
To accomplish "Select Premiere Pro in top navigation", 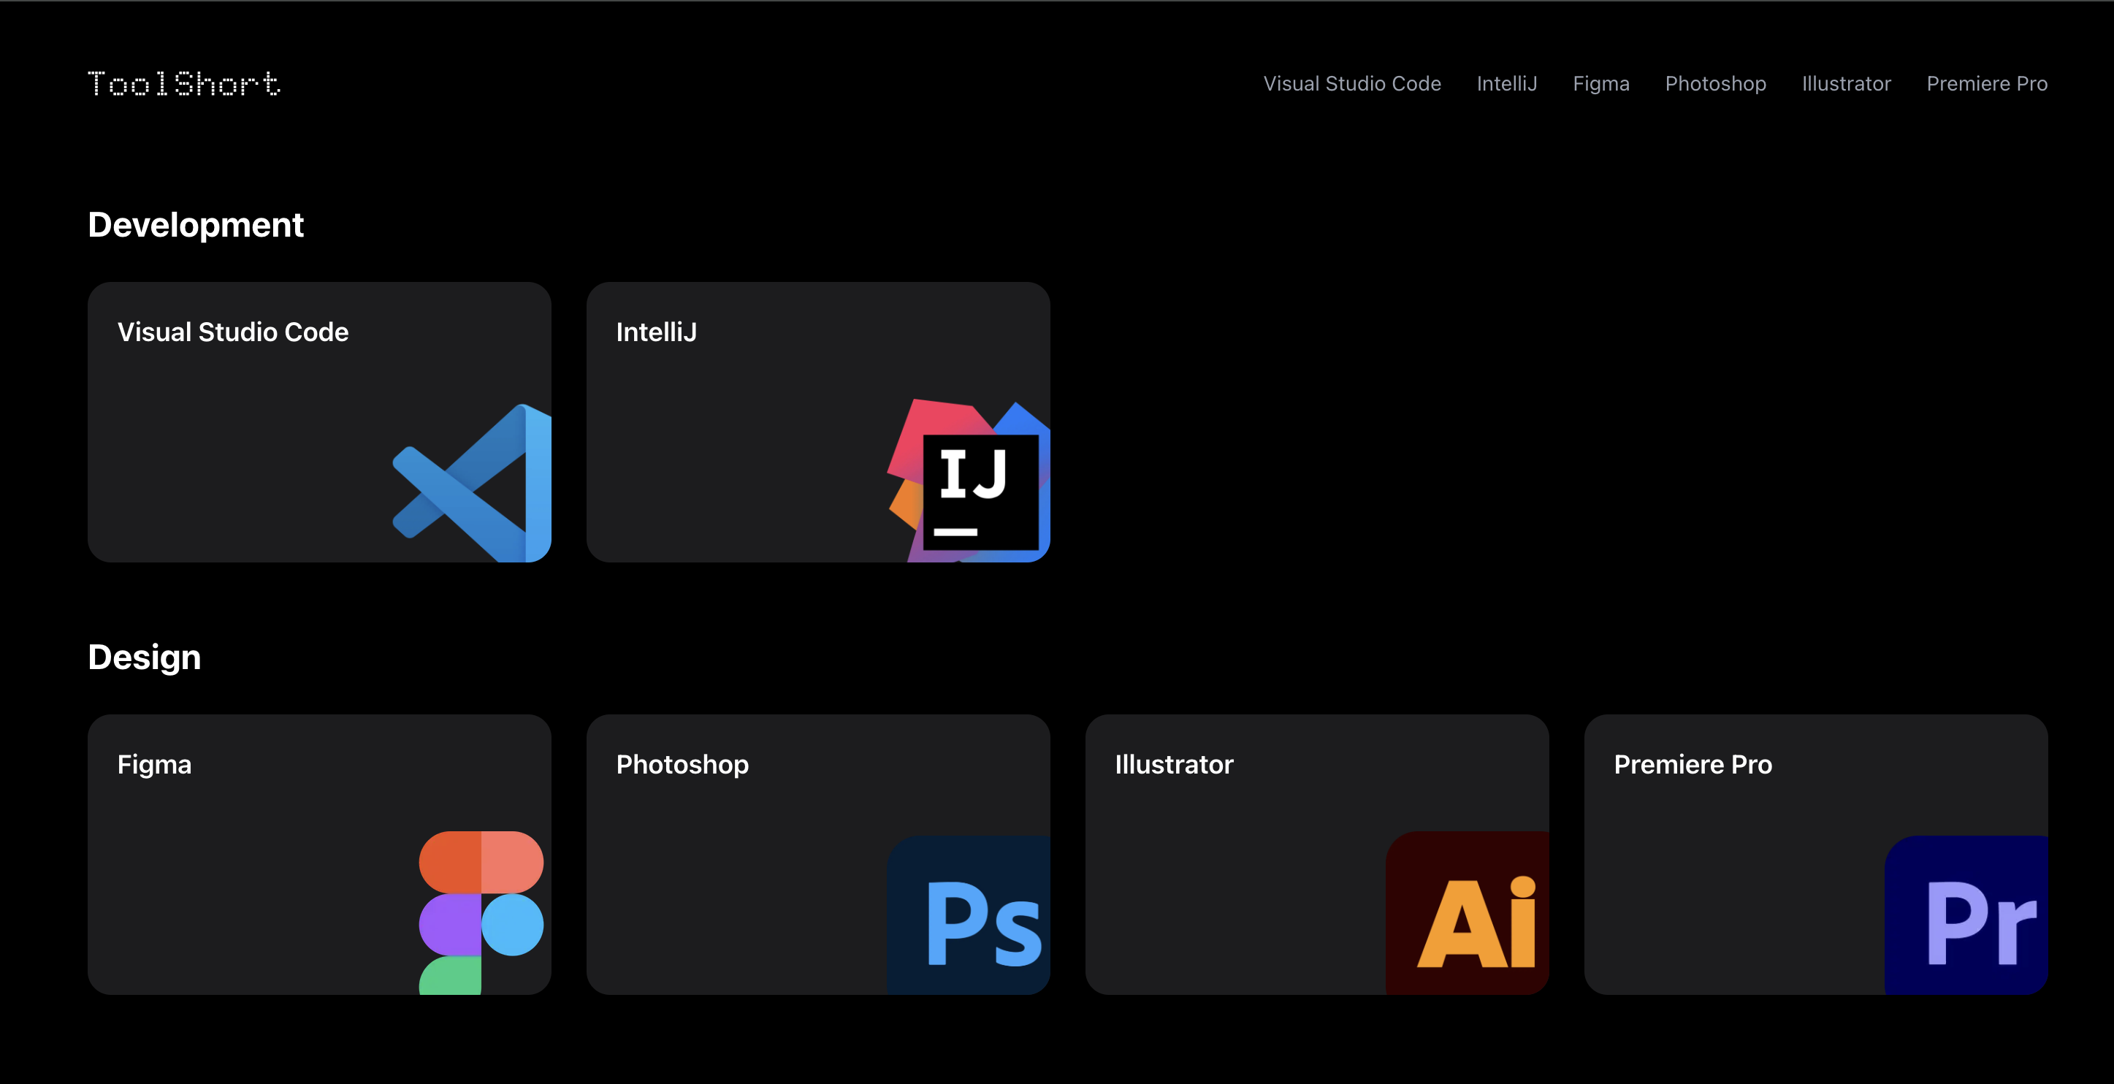I will tap(1986, 84).
